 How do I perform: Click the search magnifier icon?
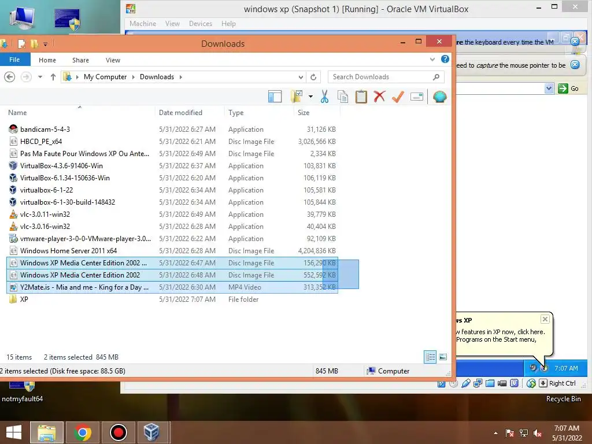[x=436, y=77]
